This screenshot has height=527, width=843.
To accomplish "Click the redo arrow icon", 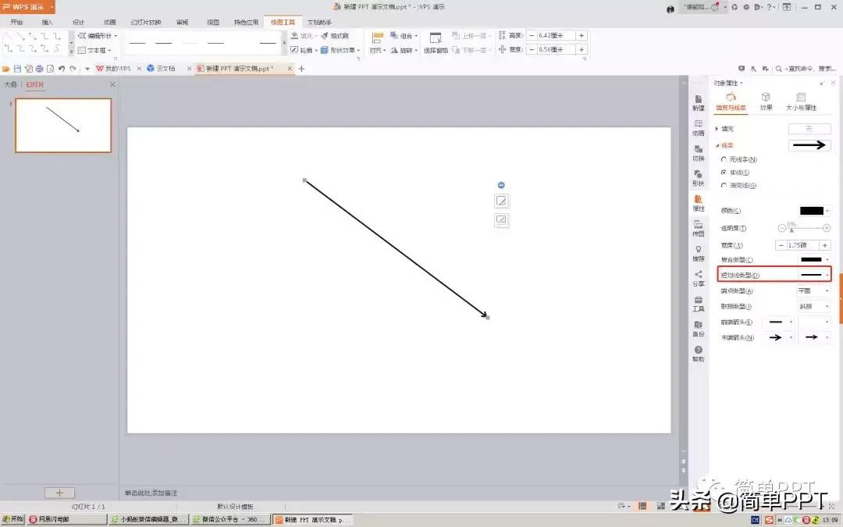I will click(73, 69).
